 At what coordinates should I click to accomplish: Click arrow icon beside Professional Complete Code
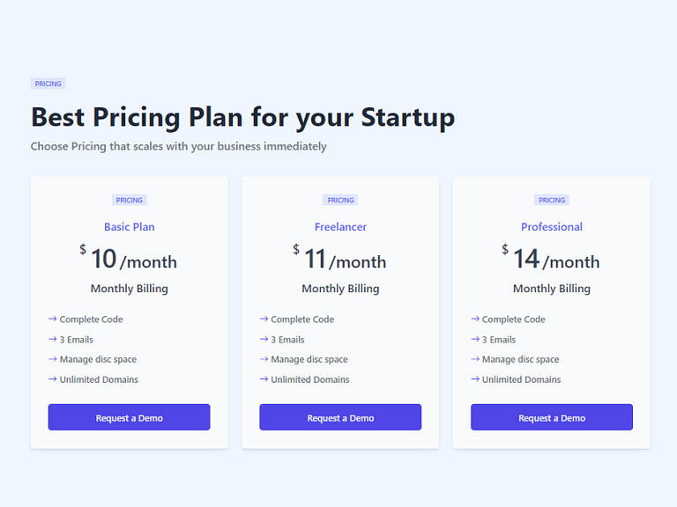[475, 319]
